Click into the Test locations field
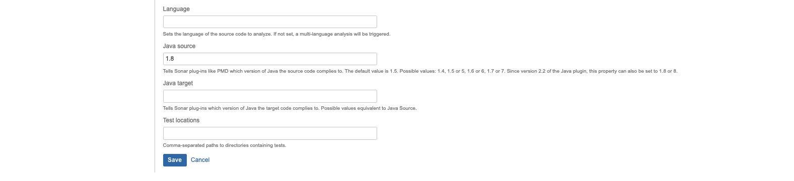The width and height of the screenshot is (794, 181). (x=270, y=133)
